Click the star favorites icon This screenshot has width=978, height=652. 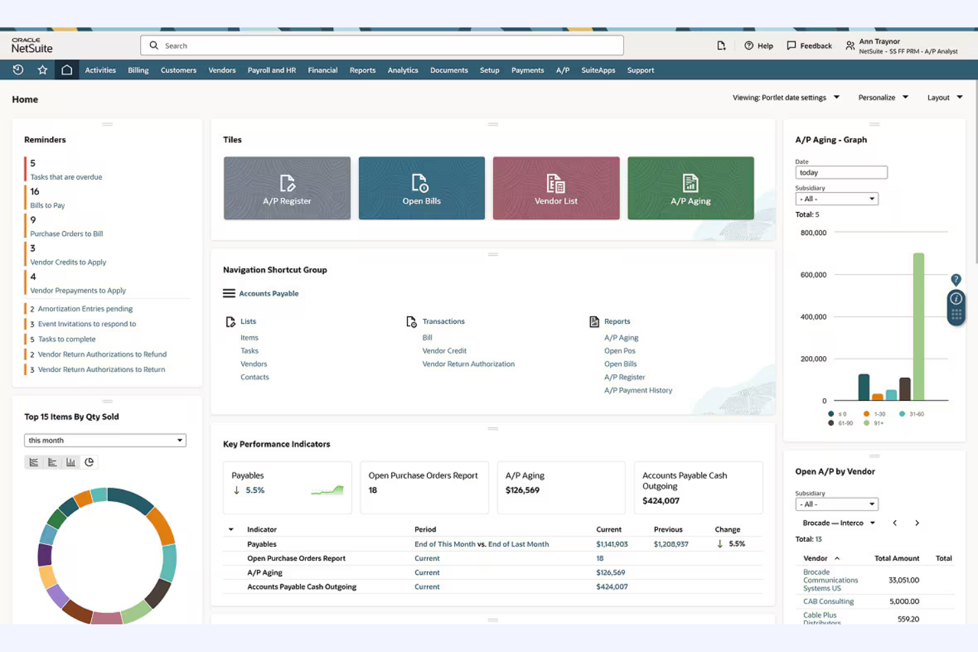click(42, 69)
